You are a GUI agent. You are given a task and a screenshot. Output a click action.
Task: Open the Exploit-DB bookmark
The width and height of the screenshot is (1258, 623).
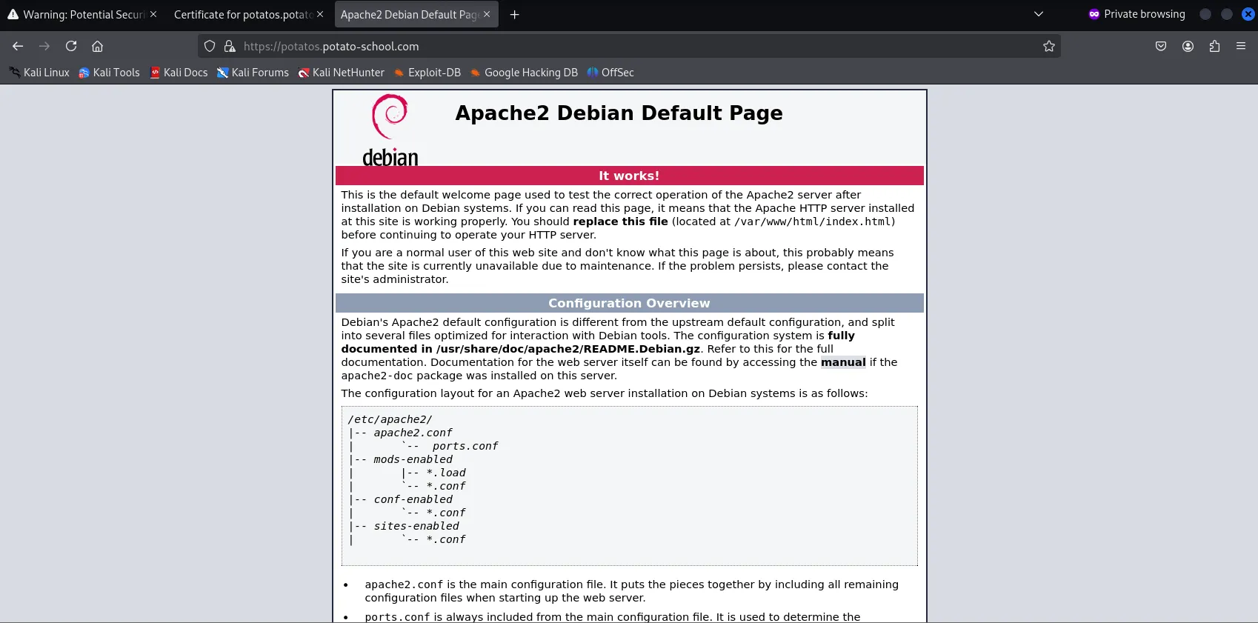pos(427,72)
